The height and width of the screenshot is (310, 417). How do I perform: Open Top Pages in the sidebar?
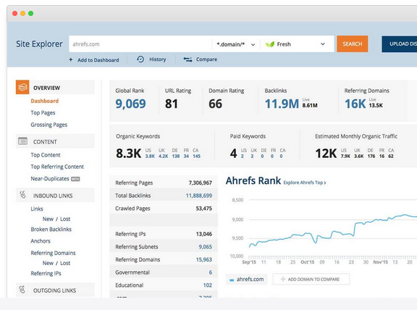click(43, 113)
